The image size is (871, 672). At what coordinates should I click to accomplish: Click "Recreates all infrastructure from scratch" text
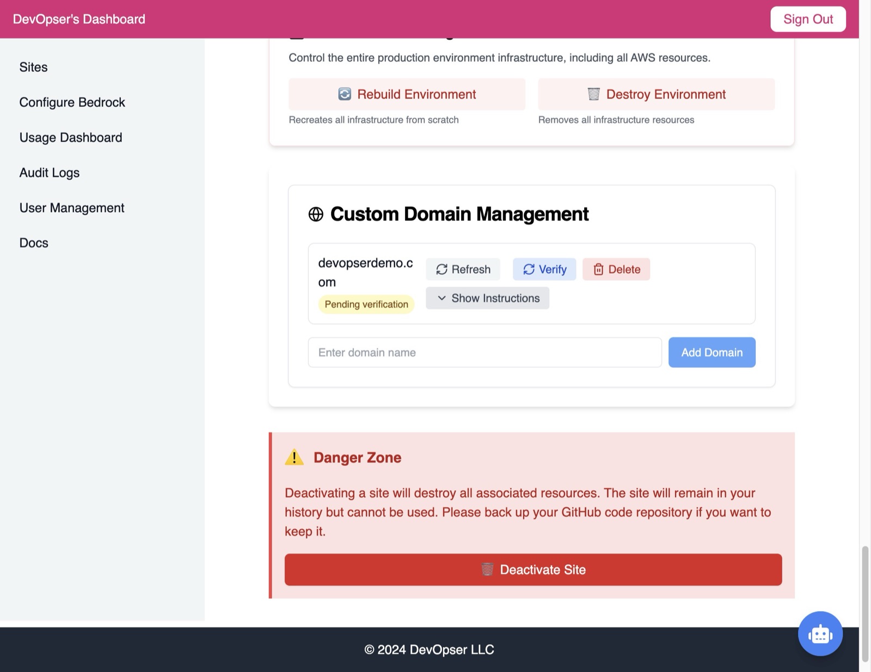[x=373, y=120]
